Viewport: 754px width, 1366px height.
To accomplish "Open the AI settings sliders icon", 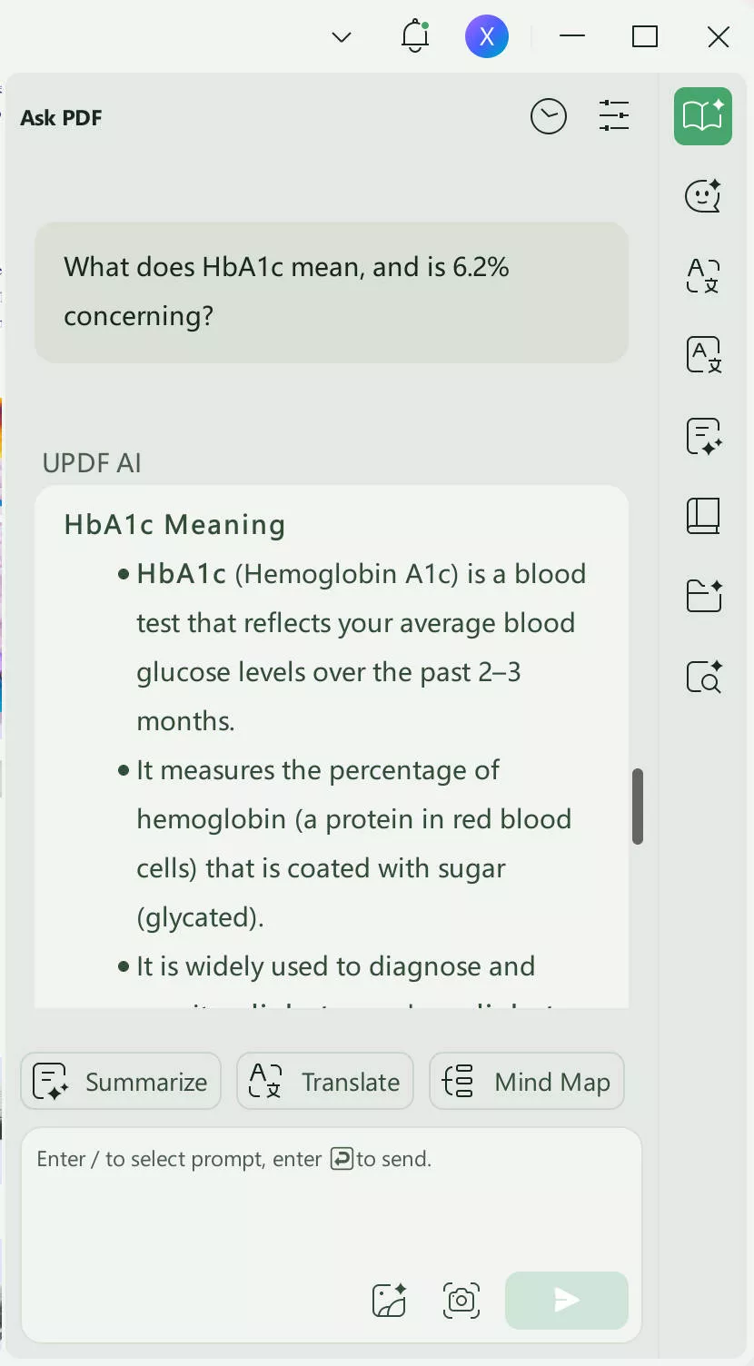I will click(x=614, y=116).
